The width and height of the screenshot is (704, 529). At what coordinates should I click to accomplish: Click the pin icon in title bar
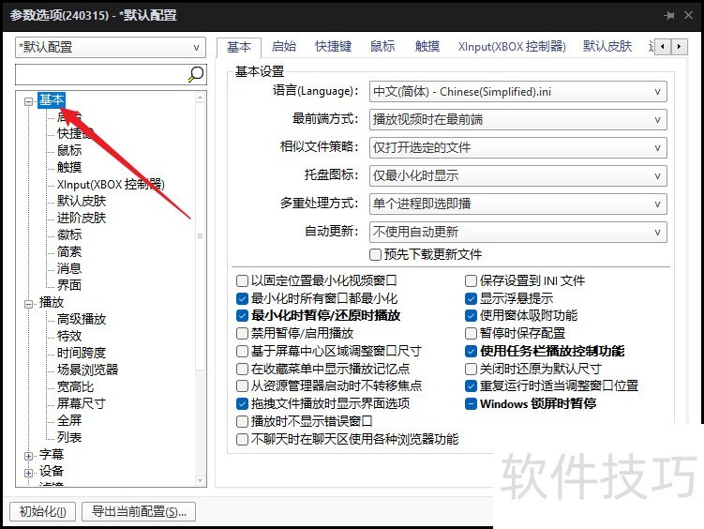[669, 16]
